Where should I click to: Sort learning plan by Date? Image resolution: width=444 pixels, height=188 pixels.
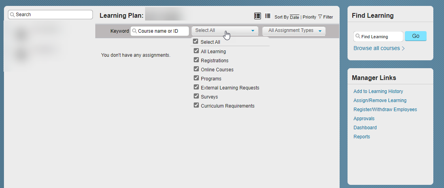[295, 17]
